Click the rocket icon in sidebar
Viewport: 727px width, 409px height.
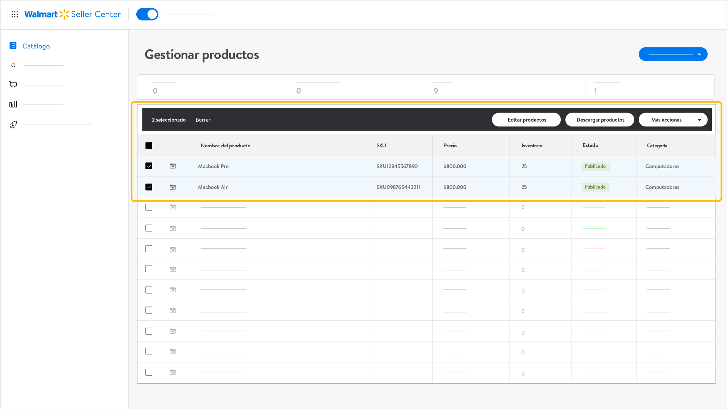pyautogui.click(x=13, y=125)
